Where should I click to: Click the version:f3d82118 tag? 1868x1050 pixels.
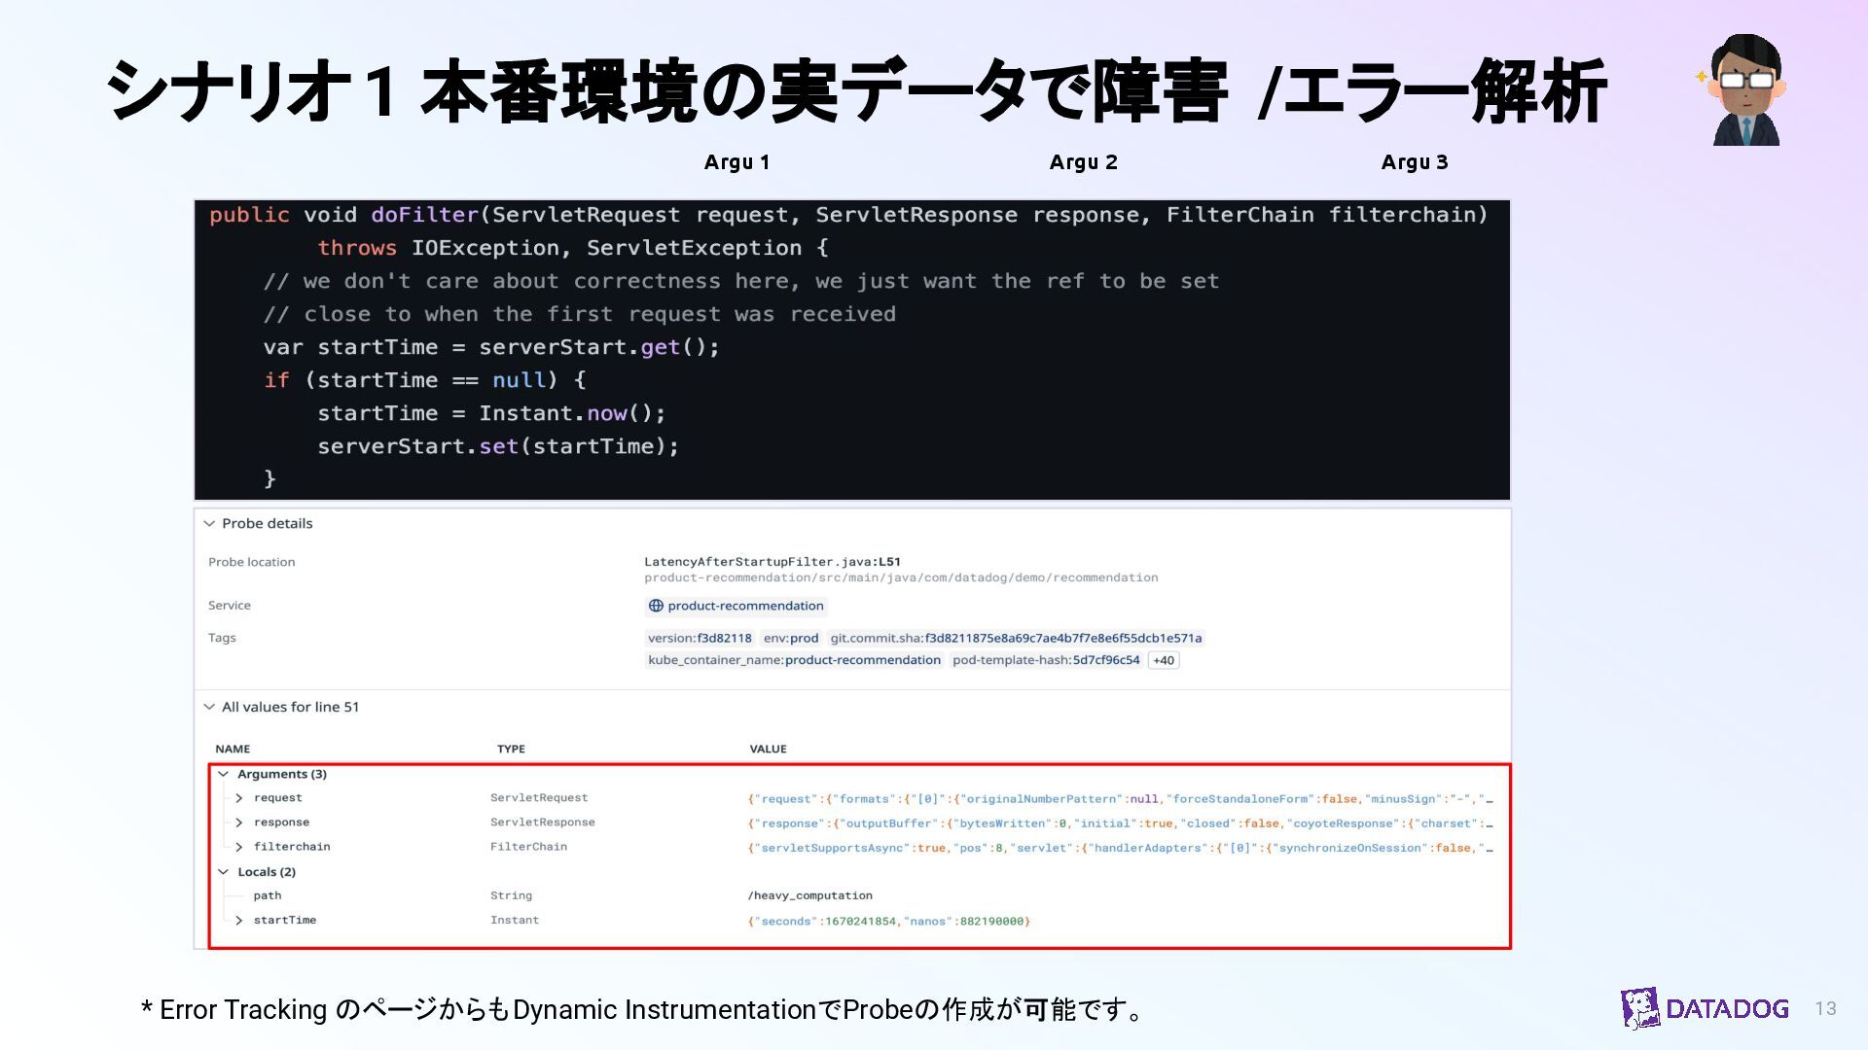700,639
